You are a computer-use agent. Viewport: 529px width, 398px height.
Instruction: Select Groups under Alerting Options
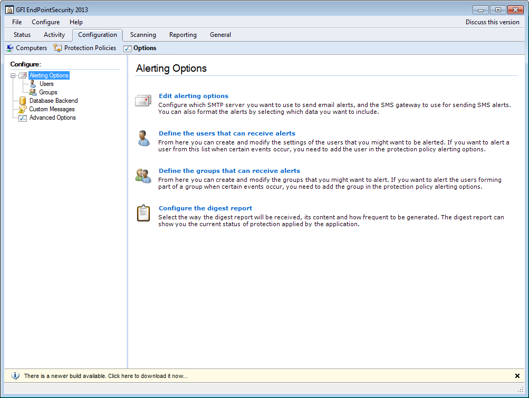[48, 92]
